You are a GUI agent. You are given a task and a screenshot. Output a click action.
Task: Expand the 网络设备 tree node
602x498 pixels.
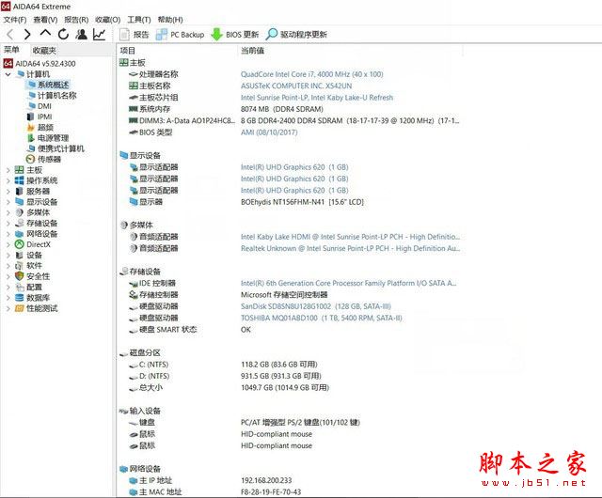[8, 234]
